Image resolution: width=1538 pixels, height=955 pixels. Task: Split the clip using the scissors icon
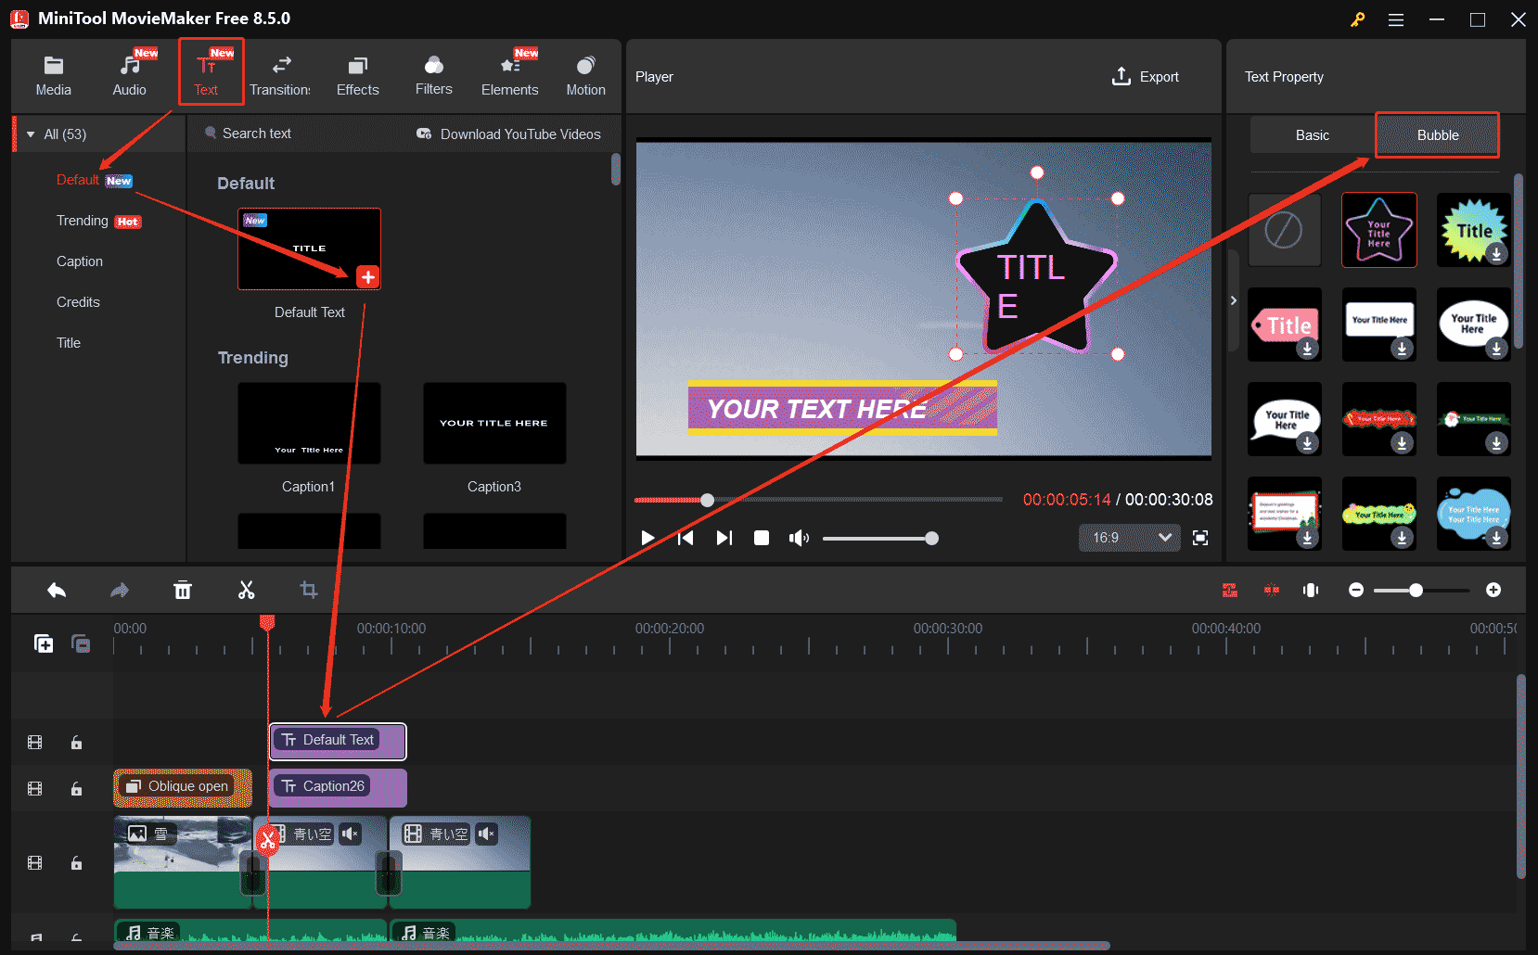point(246,590)
